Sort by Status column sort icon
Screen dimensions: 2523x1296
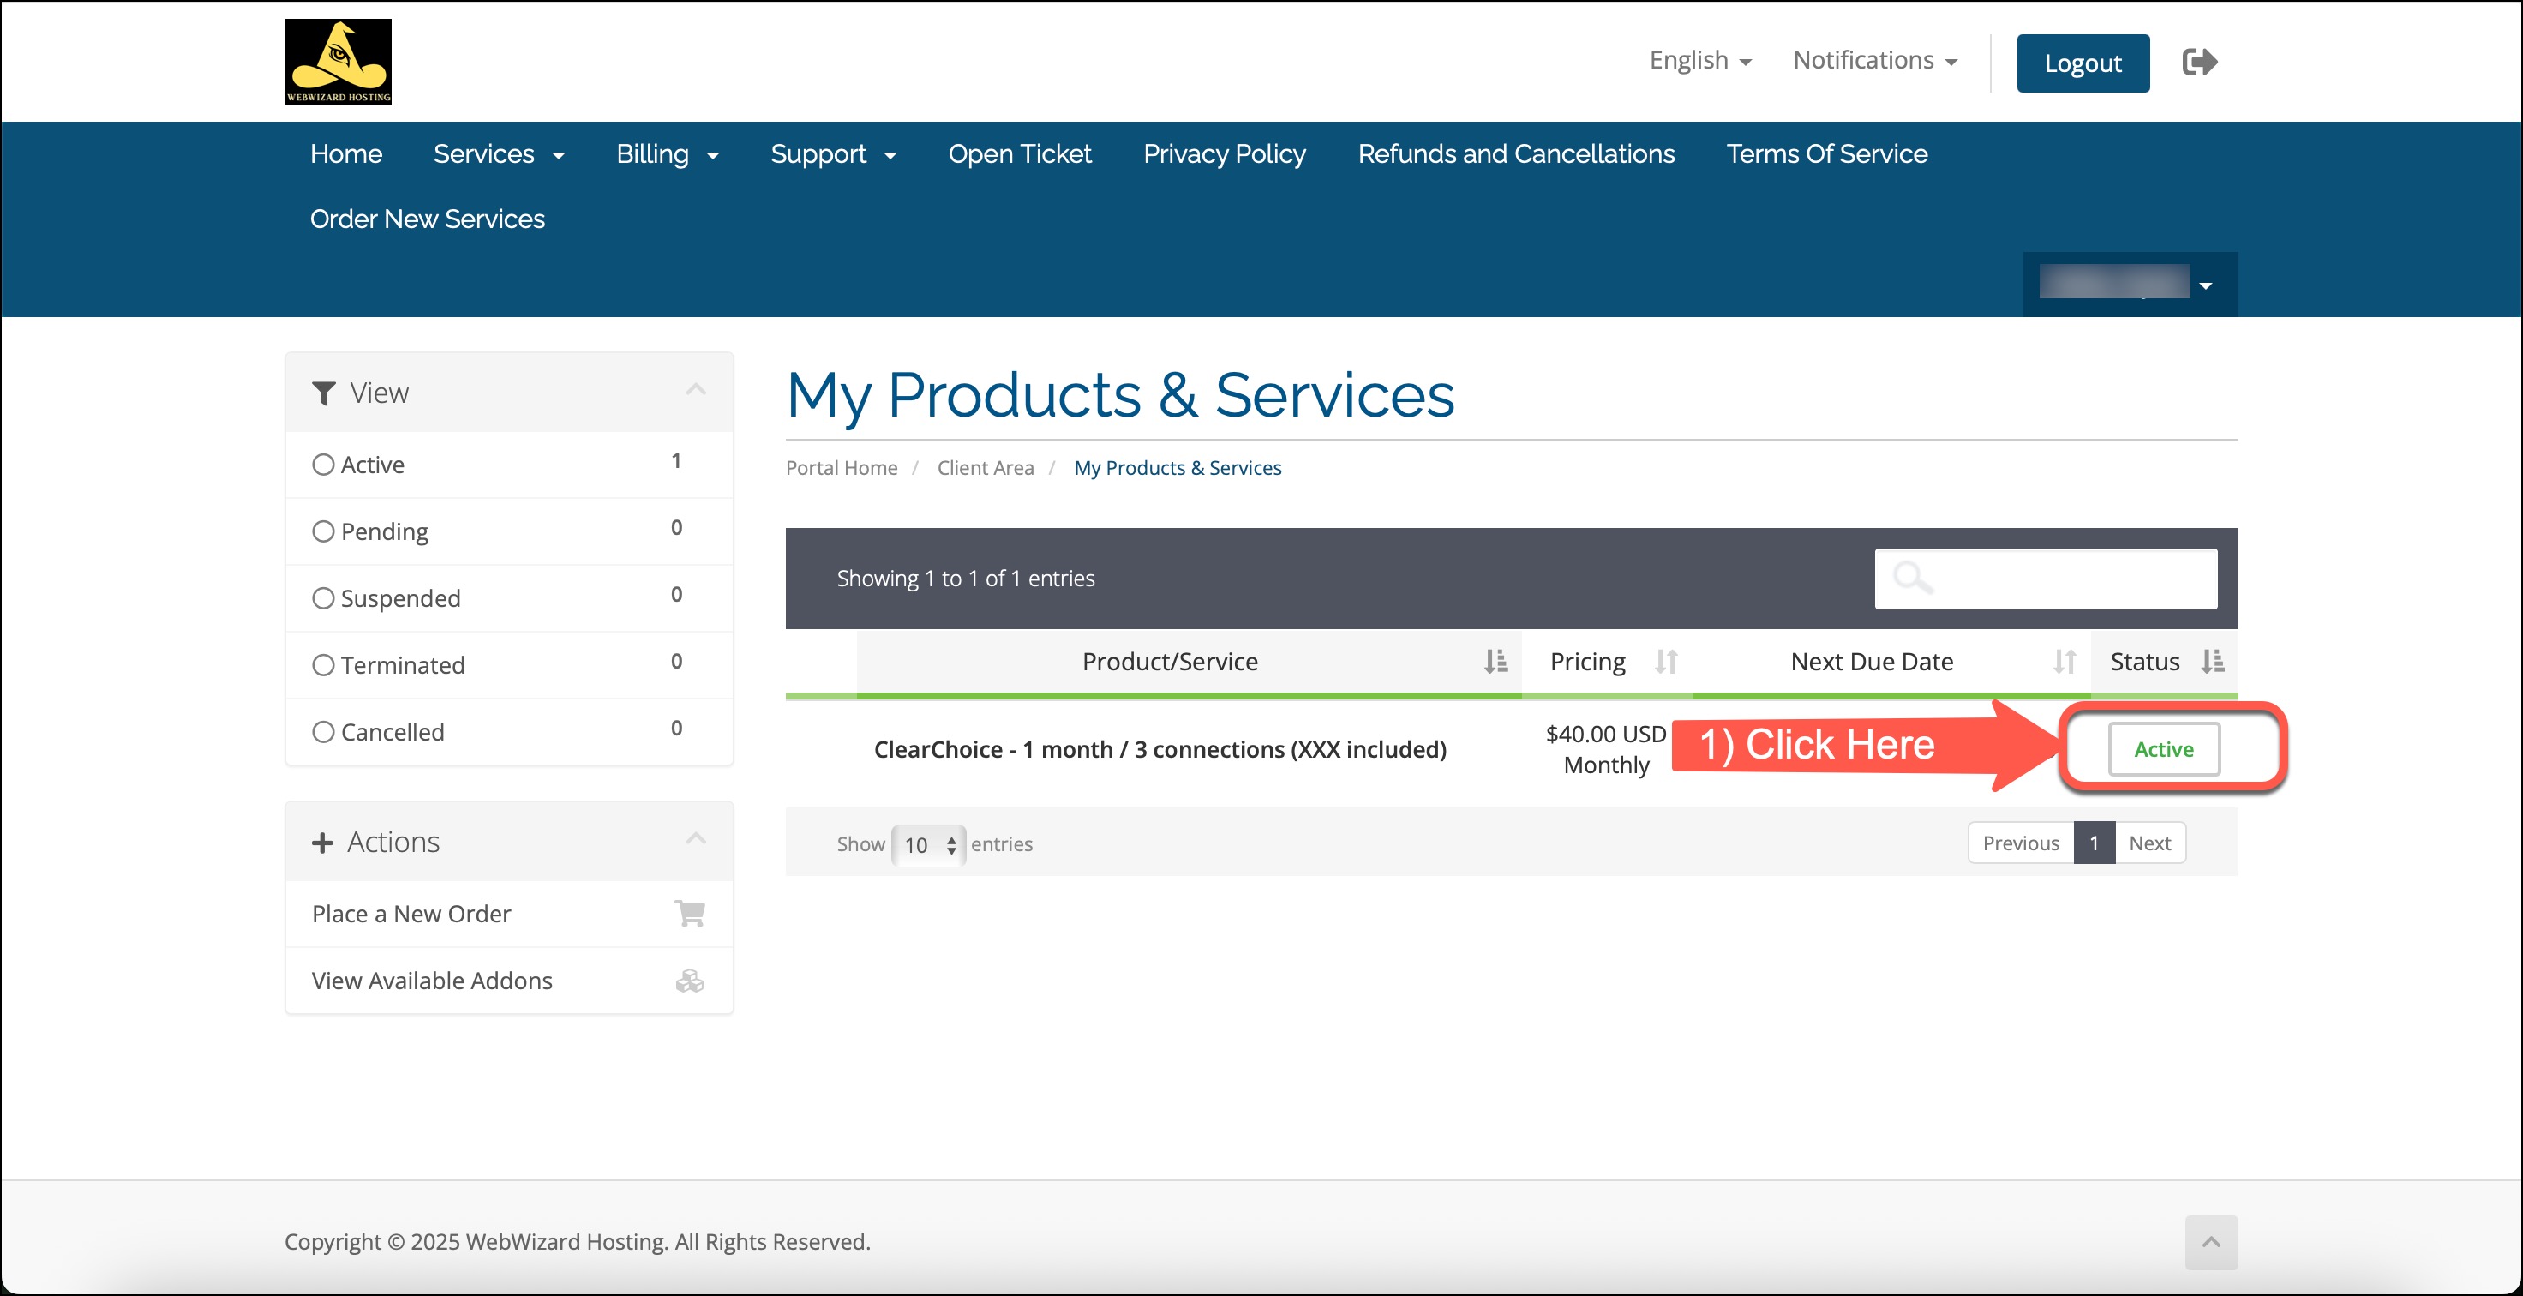(2212, 661)
